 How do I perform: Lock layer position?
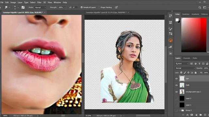point(188,72)
